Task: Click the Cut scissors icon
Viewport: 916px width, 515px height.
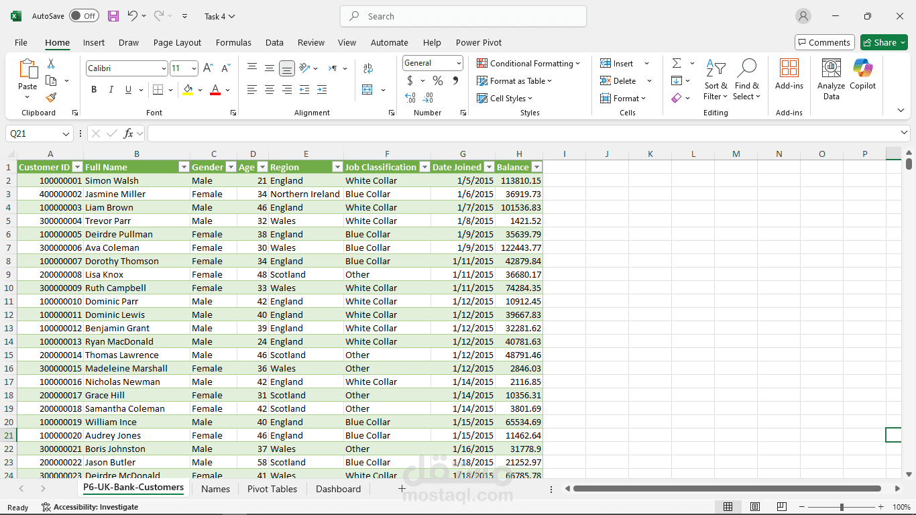Action: click(x=51, y=64)
